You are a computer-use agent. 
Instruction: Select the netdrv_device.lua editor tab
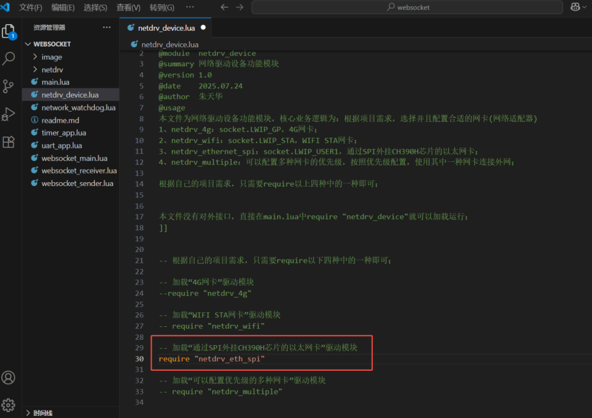click(x=166, y=28)
